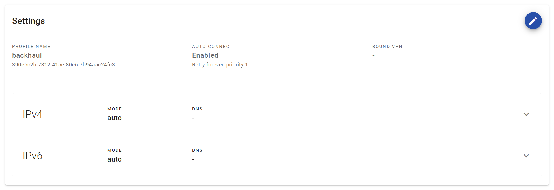Viewport: 554px width, 190px height.
Task: Click the IPv4 row title
Action: [33, 114]
